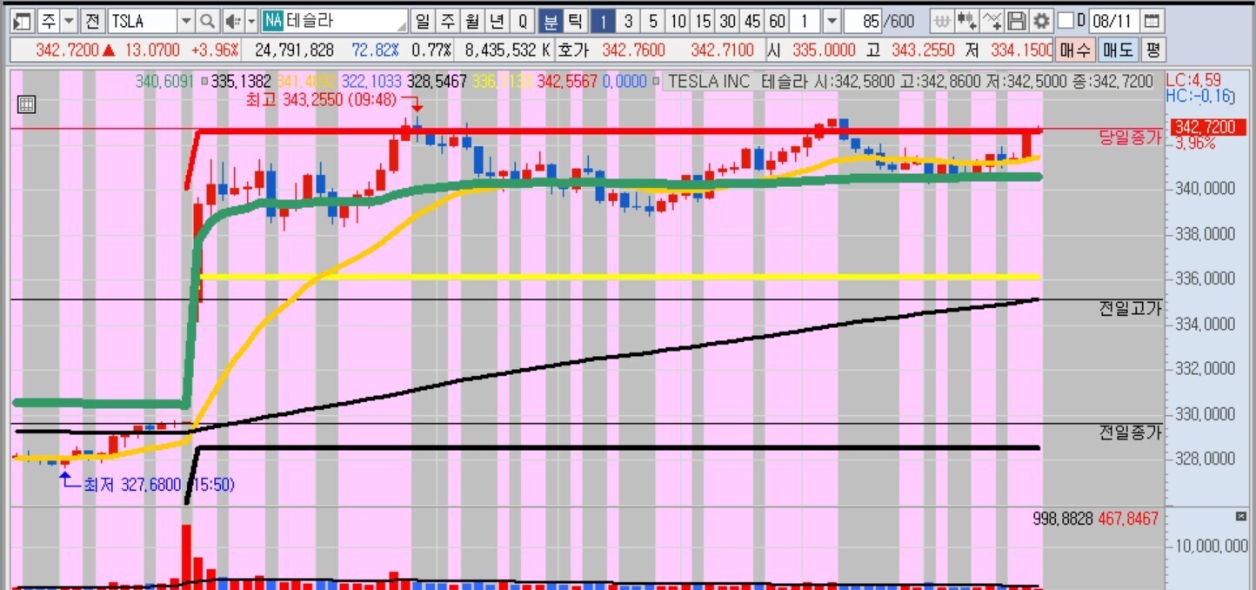This screenshot has width=1256, height=590.
Task: Click the 호가 quote label
Action: pyautogui.click(x=572, y=50)
